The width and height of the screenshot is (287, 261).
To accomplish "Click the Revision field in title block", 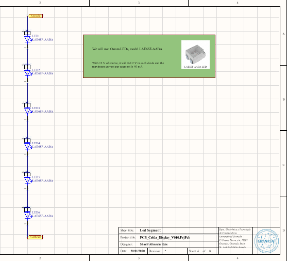I will click(167, 251).
